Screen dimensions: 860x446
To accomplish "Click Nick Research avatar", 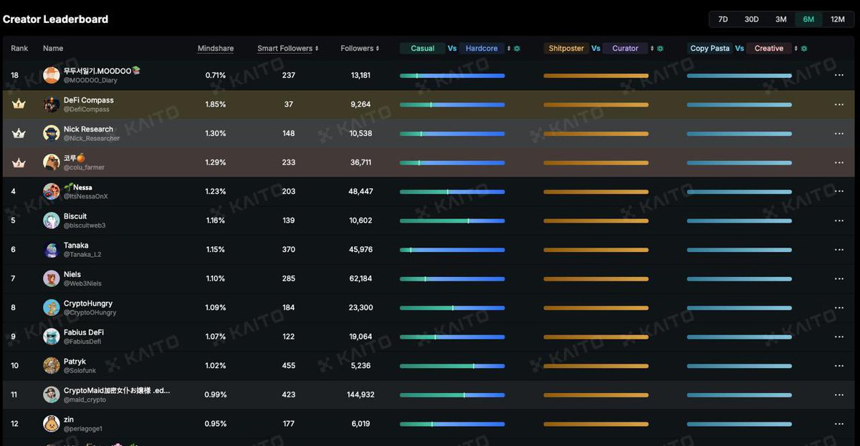I will 51,133.
